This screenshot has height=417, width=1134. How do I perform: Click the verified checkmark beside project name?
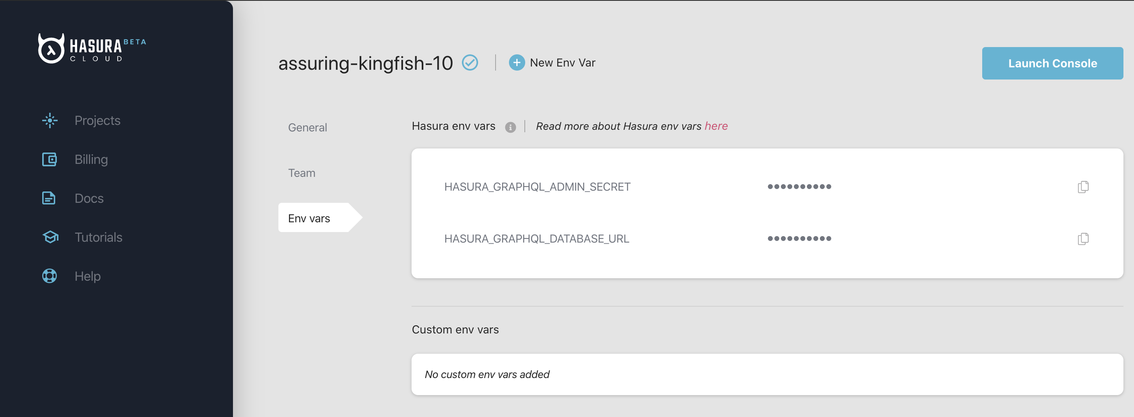point(470,62)
